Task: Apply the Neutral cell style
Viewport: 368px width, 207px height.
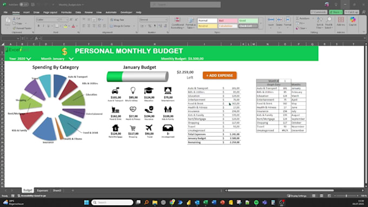Action: click(207, 26)
